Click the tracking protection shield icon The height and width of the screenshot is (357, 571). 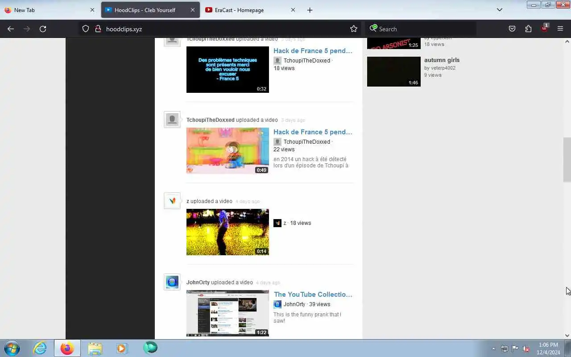(86, 29)
